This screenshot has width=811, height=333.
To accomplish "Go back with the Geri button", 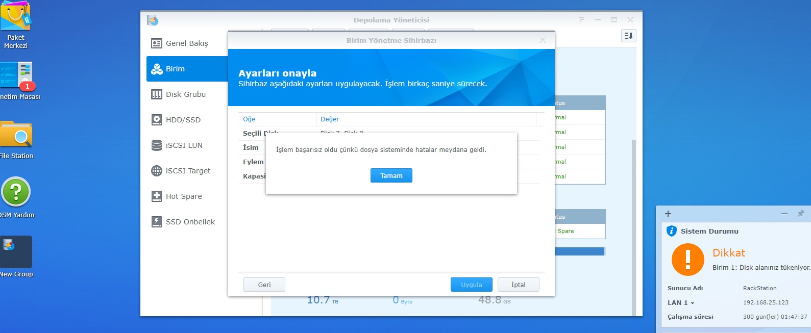I will click(264, 285).
